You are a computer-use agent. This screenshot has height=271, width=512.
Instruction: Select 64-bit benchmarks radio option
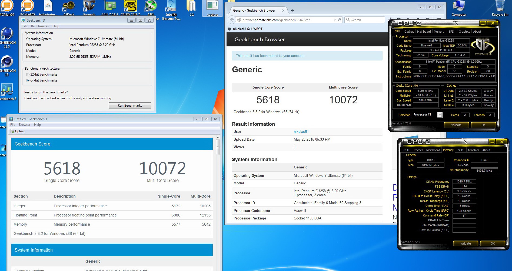28,80
